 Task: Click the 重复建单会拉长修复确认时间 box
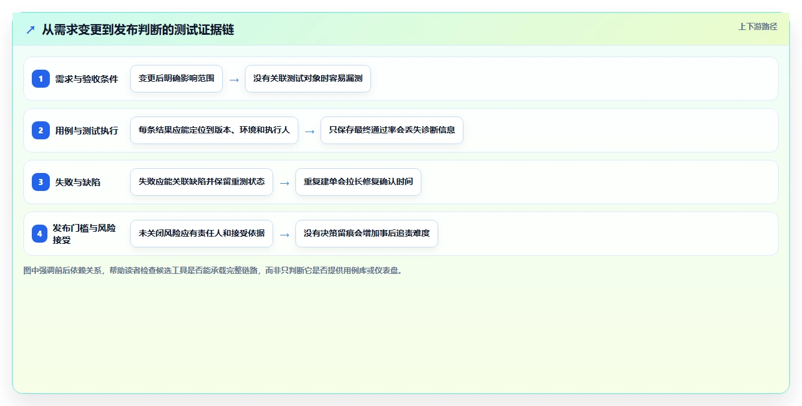tap(358, 182)
